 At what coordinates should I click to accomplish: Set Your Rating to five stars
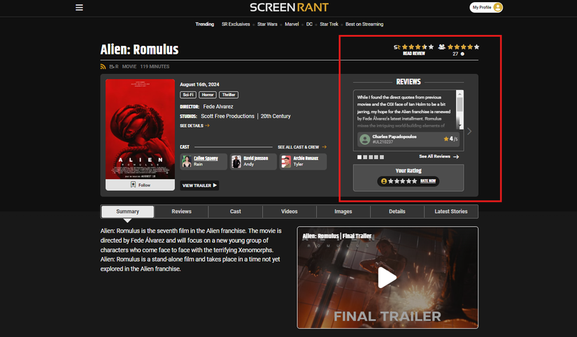414,181
